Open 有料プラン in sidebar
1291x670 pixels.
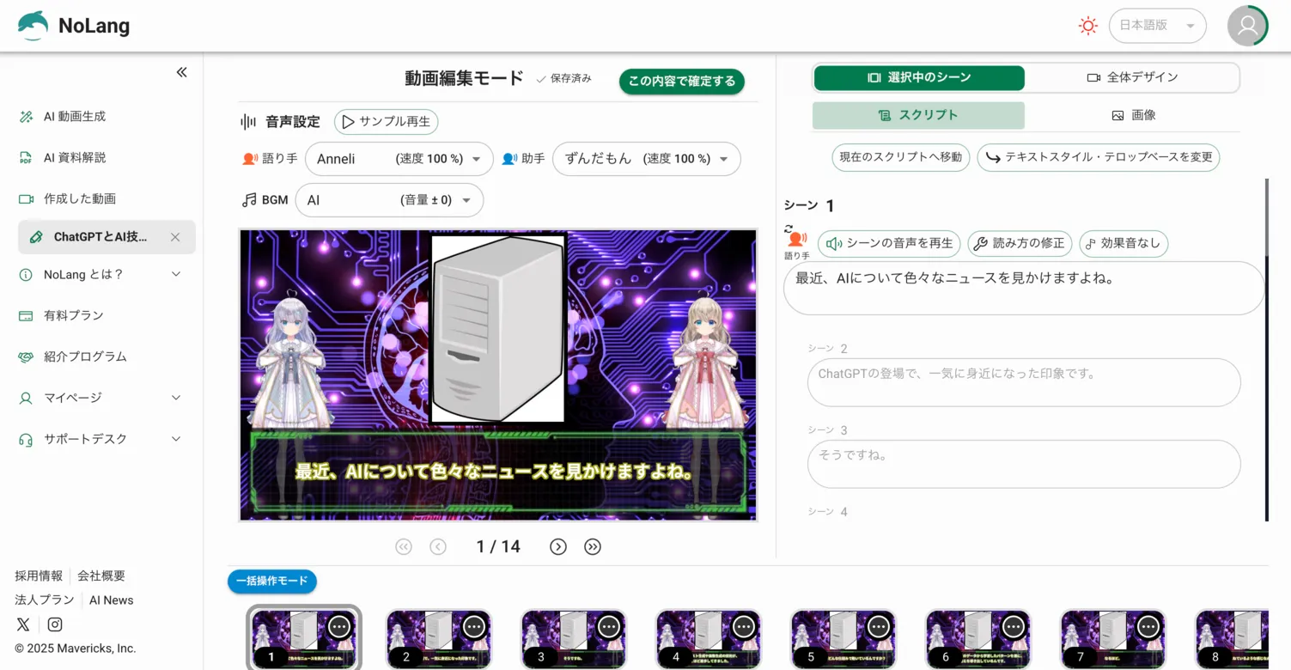coord(74,315)
